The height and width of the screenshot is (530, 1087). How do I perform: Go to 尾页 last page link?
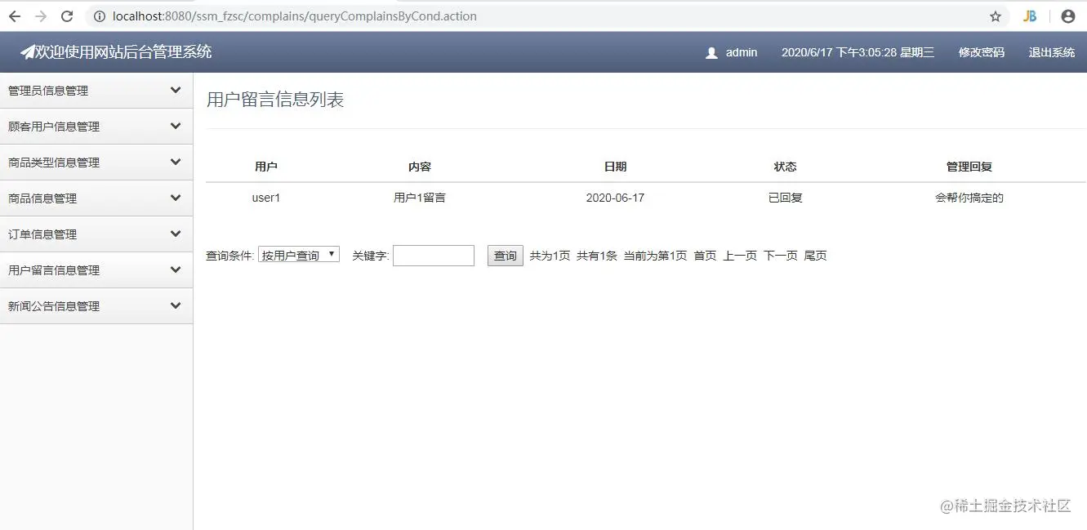tap(815, 256)
